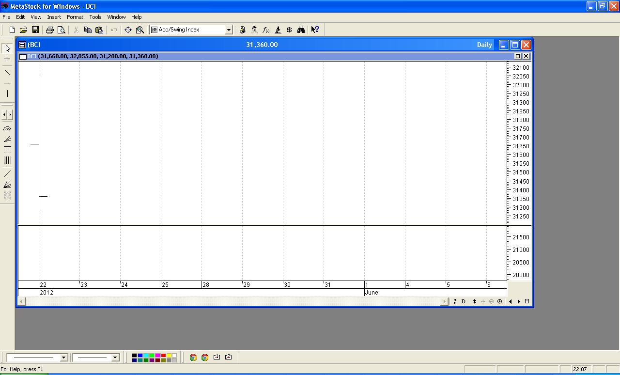The image size is (620, 375).
Task: Click the chart layout icon numbered 1
Action: point(217,358)
